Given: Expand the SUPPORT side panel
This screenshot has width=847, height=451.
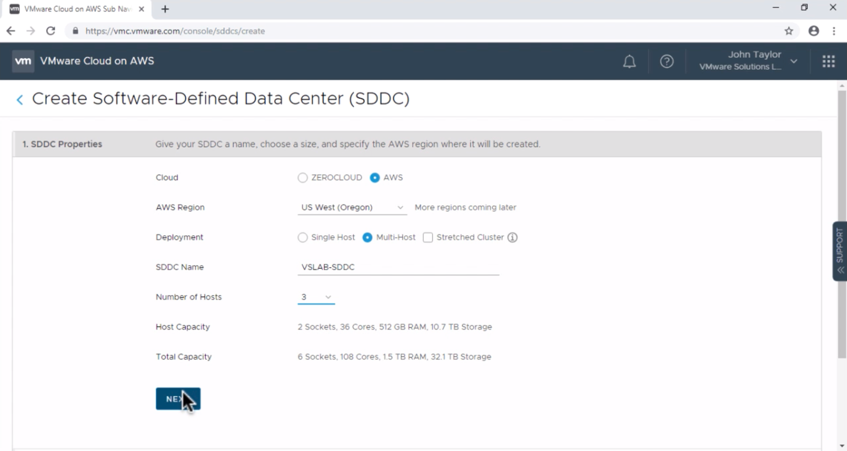Looking at the screenshot, I should (x=839, y=251).
